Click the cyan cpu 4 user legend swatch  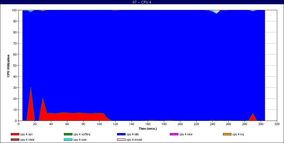[68, 140]
